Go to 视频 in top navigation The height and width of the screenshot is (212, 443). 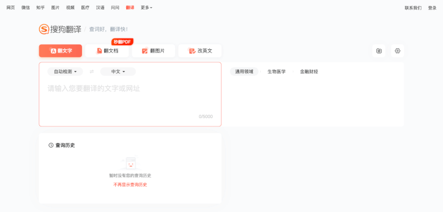(70, 8)
